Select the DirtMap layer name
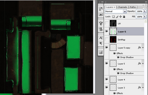This screenshot has width=148, height=95. 122,40
